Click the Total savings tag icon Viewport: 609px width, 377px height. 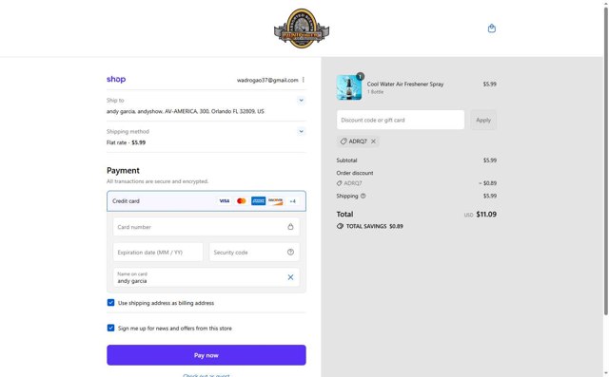click(x=340, y=226)
